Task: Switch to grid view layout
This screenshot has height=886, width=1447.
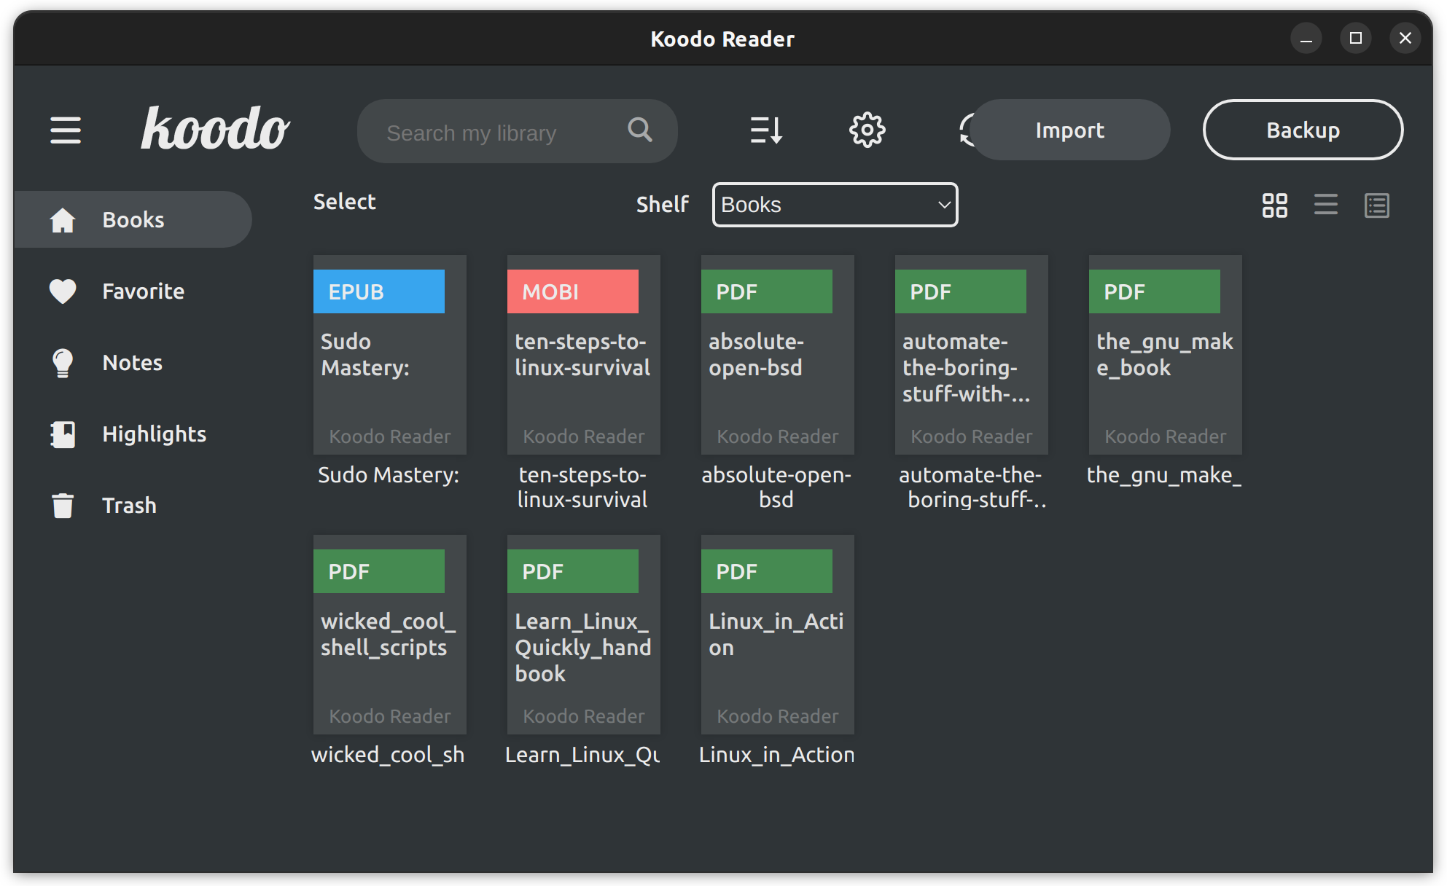Action: click(x=1275, y=205)
